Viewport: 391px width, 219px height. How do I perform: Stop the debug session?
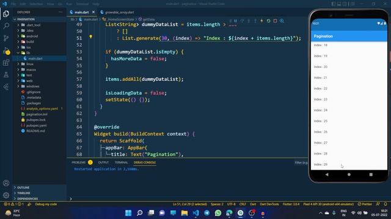275,21
